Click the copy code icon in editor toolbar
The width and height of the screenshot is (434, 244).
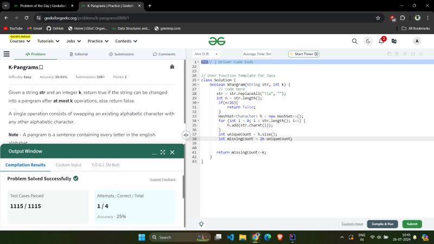(389, 54)
